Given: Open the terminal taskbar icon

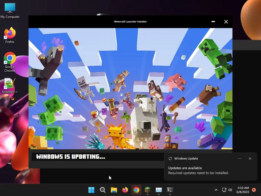Looking at the screenshot, I should click(170, 190).
